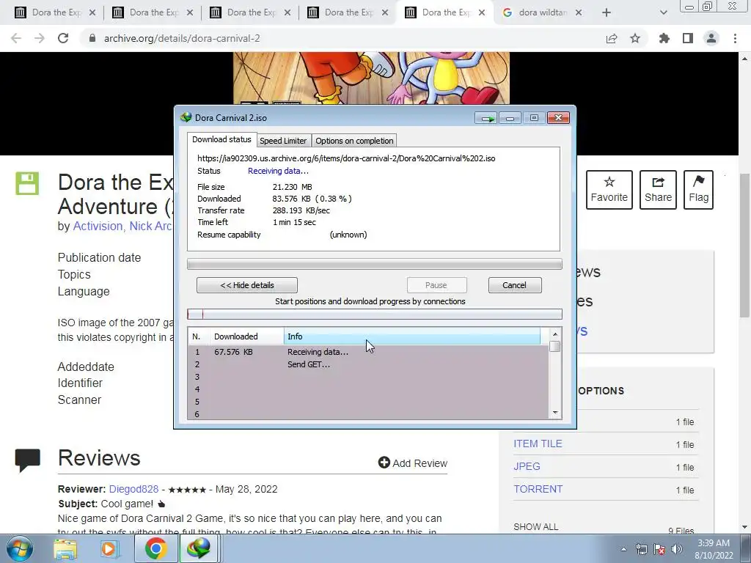This screenshot has height=563, width=751.
Task: Bookmark this page with the star icon
Action: pos(635,38)
